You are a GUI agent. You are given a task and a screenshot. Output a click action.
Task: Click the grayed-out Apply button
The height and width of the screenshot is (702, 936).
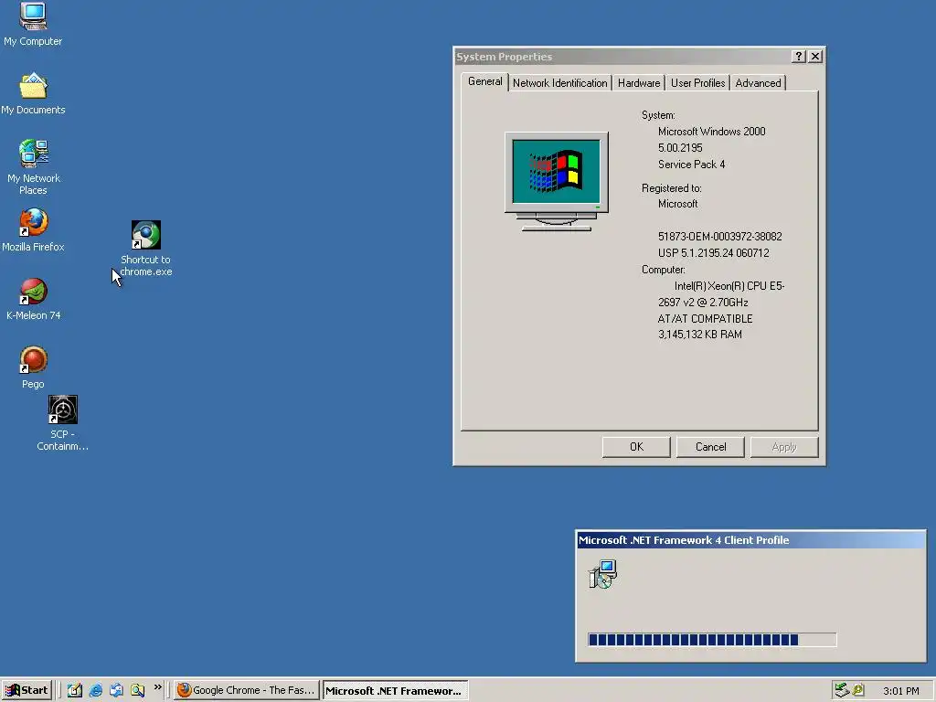pos(784,447)
